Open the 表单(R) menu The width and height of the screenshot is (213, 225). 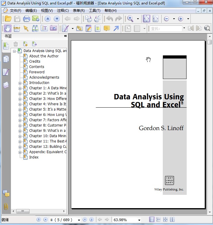coord(79,11)
